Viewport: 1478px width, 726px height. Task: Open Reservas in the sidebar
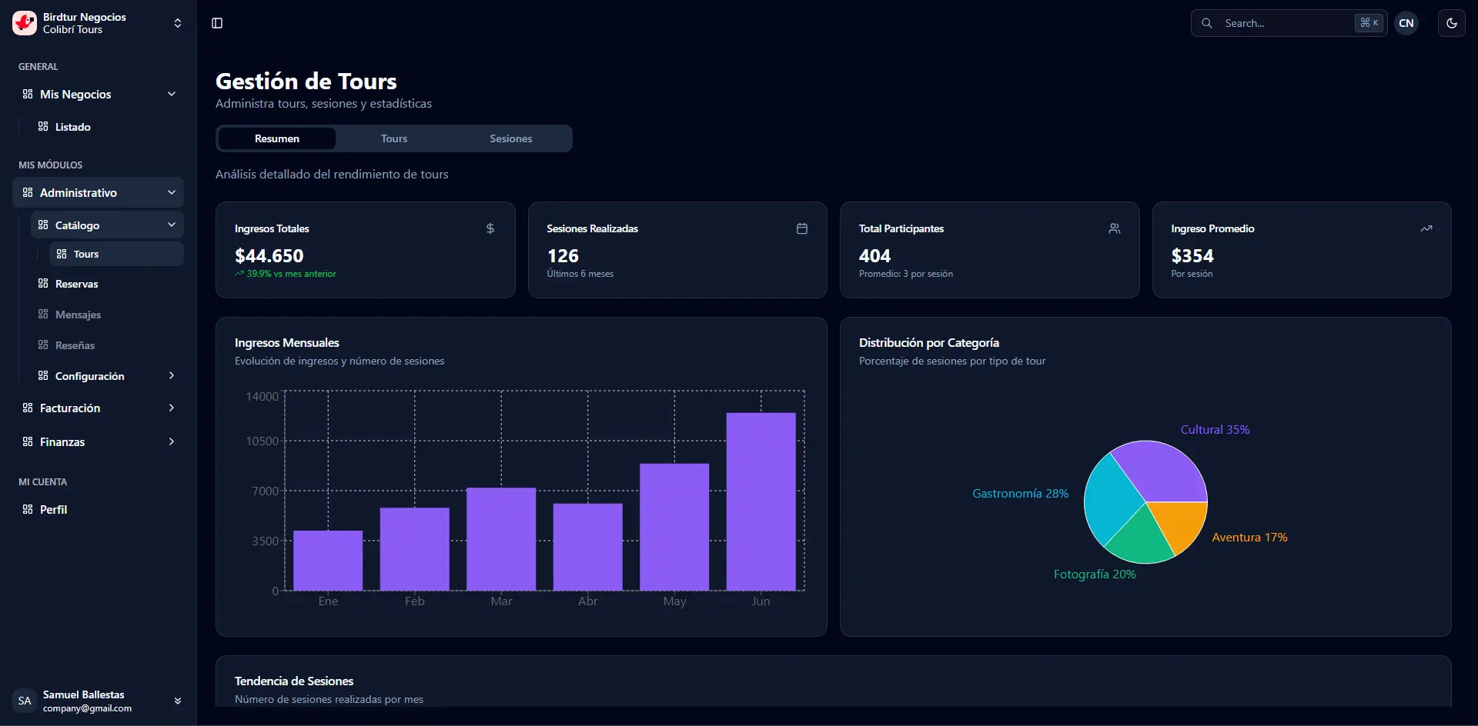pos(77,284)
